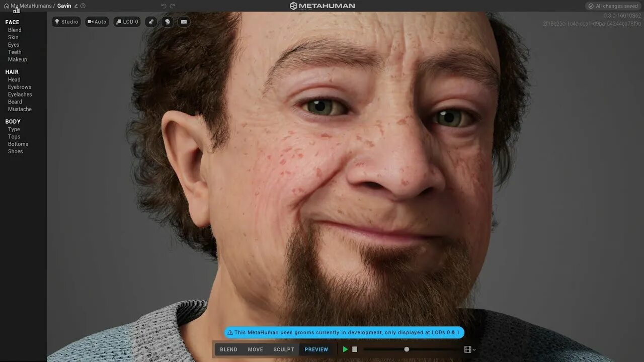
Task: Select Eyelashes in the Hair group
Action: [20, 95]
